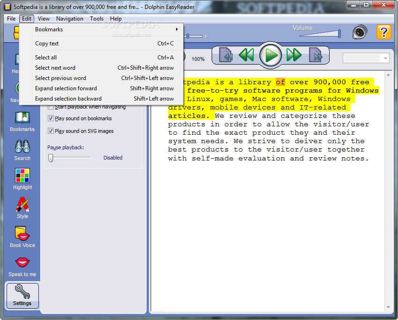Image resolution: width=398 pixels, height=320 pixels.
Task: Uncheck Play sound on bookmarks
Action: coord(51,118)
